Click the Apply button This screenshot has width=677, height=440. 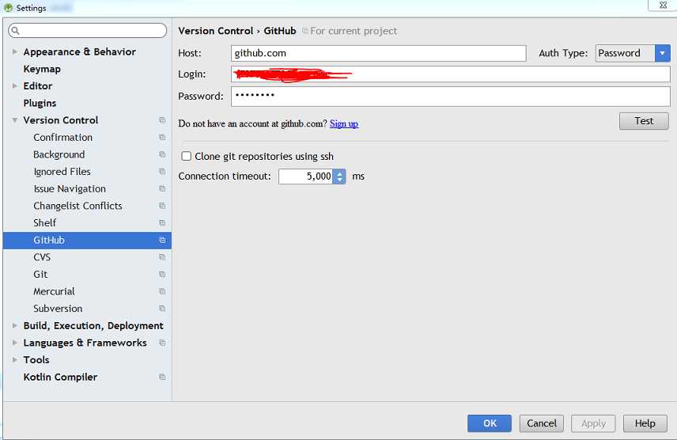coord(593,423)
